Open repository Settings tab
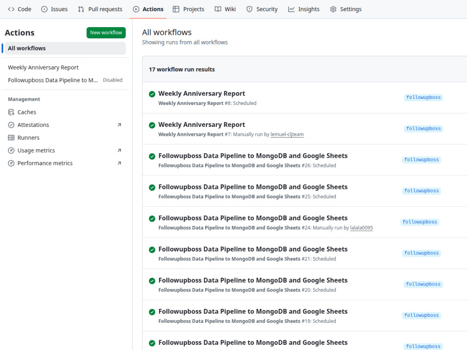The width and height of the screenshot is (467, 350). coord(346,9)
